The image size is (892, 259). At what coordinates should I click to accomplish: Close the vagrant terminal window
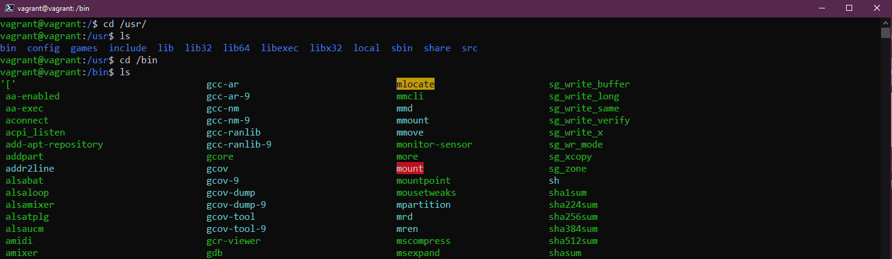(877, 8)
